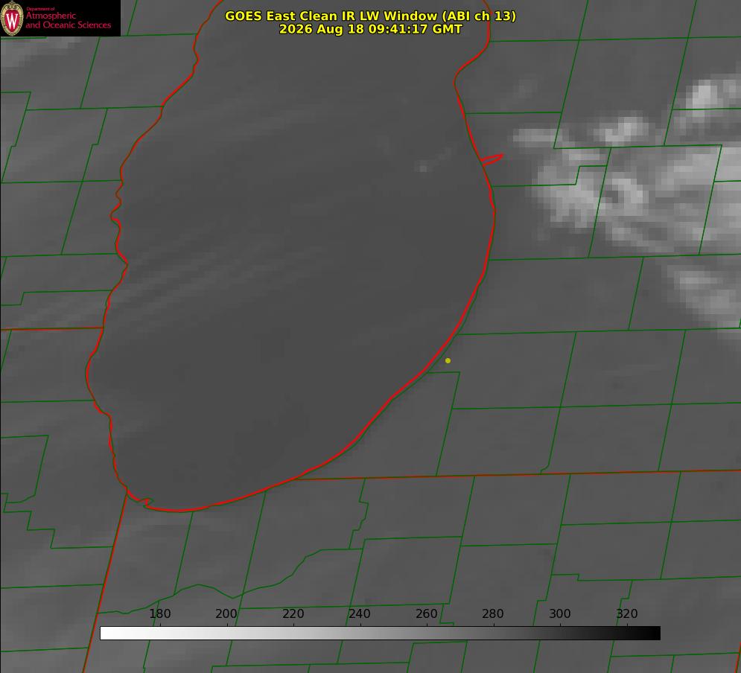
Task: Click the GOES East Clean IR title
Action: tap(371, 16)
